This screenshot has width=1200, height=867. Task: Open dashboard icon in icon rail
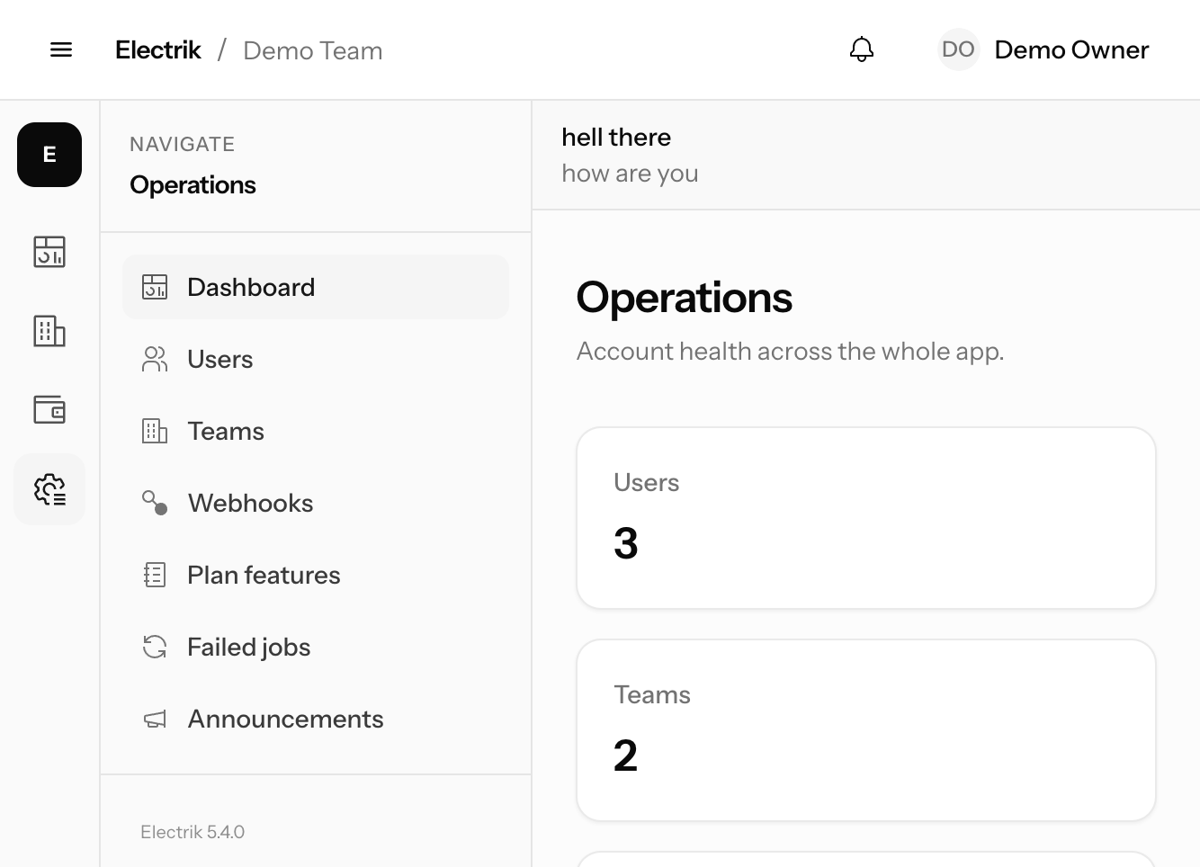click(x=49, y=252)
